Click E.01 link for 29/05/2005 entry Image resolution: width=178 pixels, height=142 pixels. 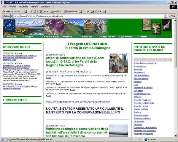[x=48, y=78]
